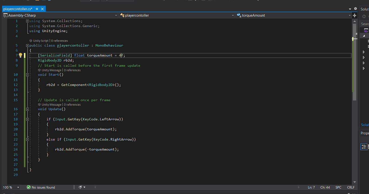Click the Categorized icon in Properties panel
The width and height of the screenshot is (369, 194).
coord(364,146)
